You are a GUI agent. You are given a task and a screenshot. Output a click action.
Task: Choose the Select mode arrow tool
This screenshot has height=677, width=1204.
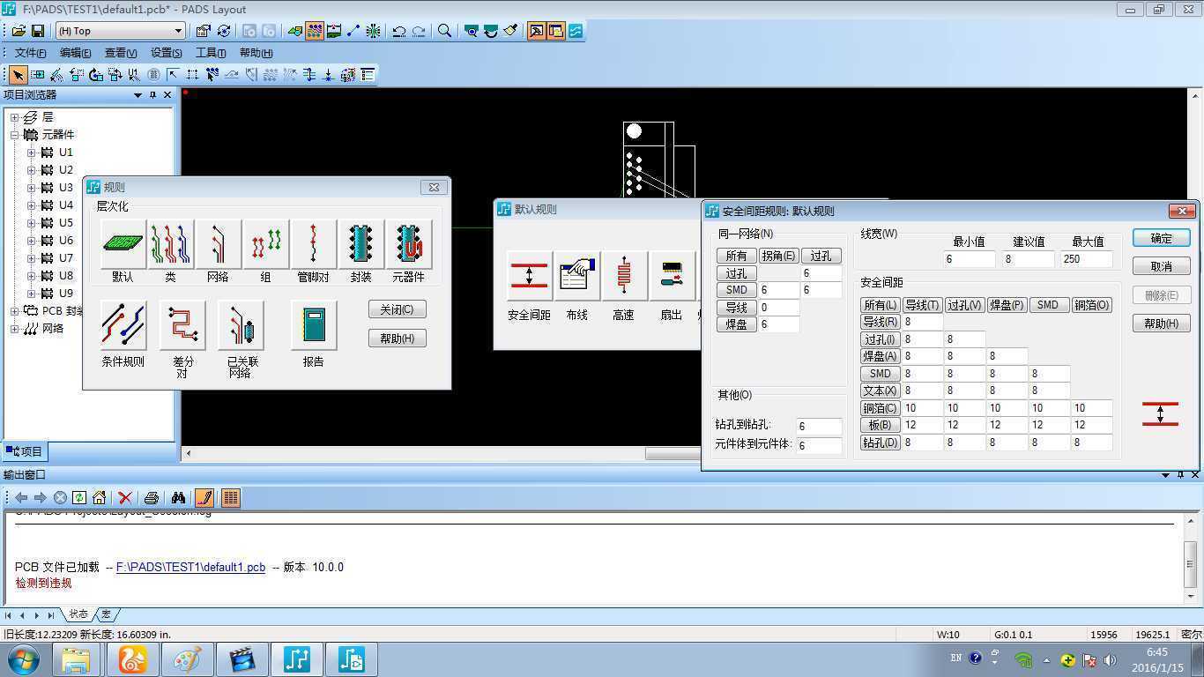click(18, 75)
